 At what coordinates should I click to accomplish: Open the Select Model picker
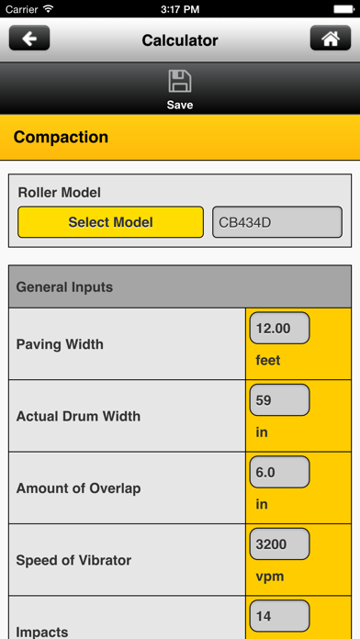coord(110,222)
